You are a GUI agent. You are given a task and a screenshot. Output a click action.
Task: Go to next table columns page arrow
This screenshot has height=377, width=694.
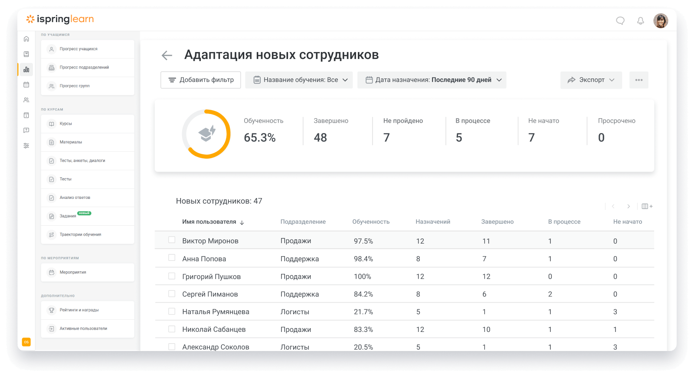pos(629,206)
